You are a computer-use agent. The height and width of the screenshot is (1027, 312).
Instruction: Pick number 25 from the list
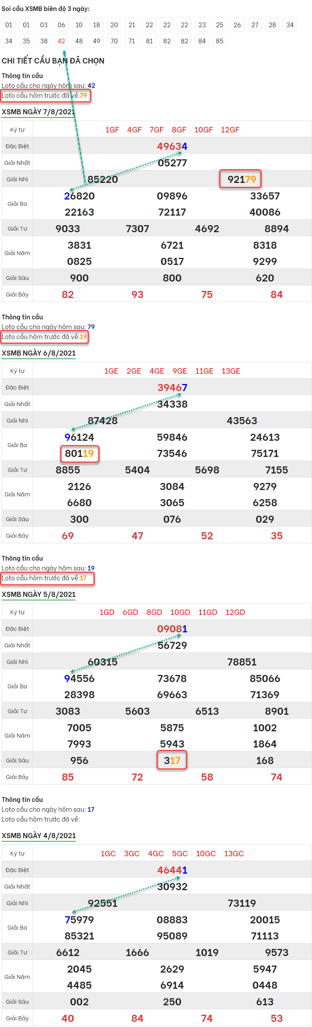(x=220, y=25)
